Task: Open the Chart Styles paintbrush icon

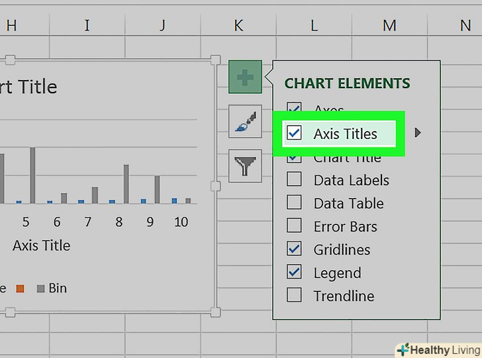Action: pyautogui.click(x=245, y=122)
